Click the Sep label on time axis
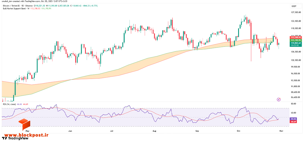Screen dimensions: 304x142 point(197,131)
